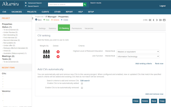Click the Save button
This screenshot has height=107, width=171.
coord(154,101)
